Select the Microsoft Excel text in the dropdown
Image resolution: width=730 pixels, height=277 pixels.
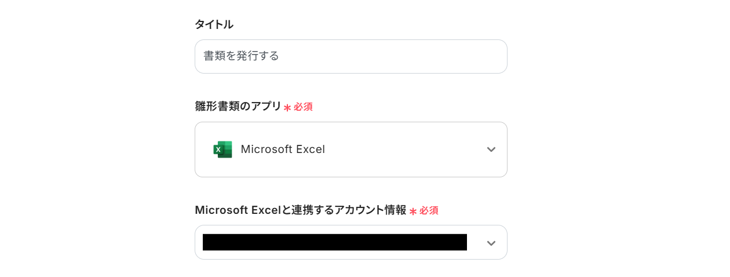283,150
